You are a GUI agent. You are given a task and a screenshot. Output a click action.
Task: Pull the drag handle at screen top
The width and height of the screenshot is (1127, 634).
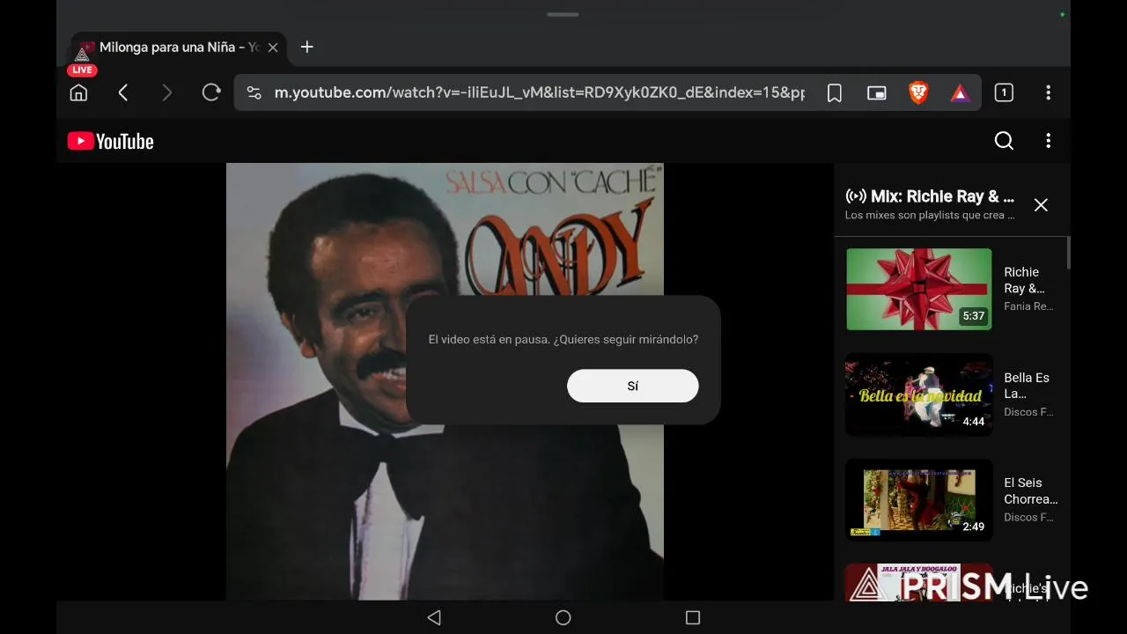563,14
